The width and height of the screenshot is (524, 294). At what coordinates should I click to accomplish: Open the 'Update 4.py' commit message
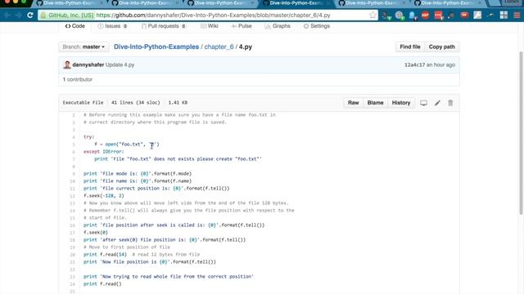click(x=120, y=65)
